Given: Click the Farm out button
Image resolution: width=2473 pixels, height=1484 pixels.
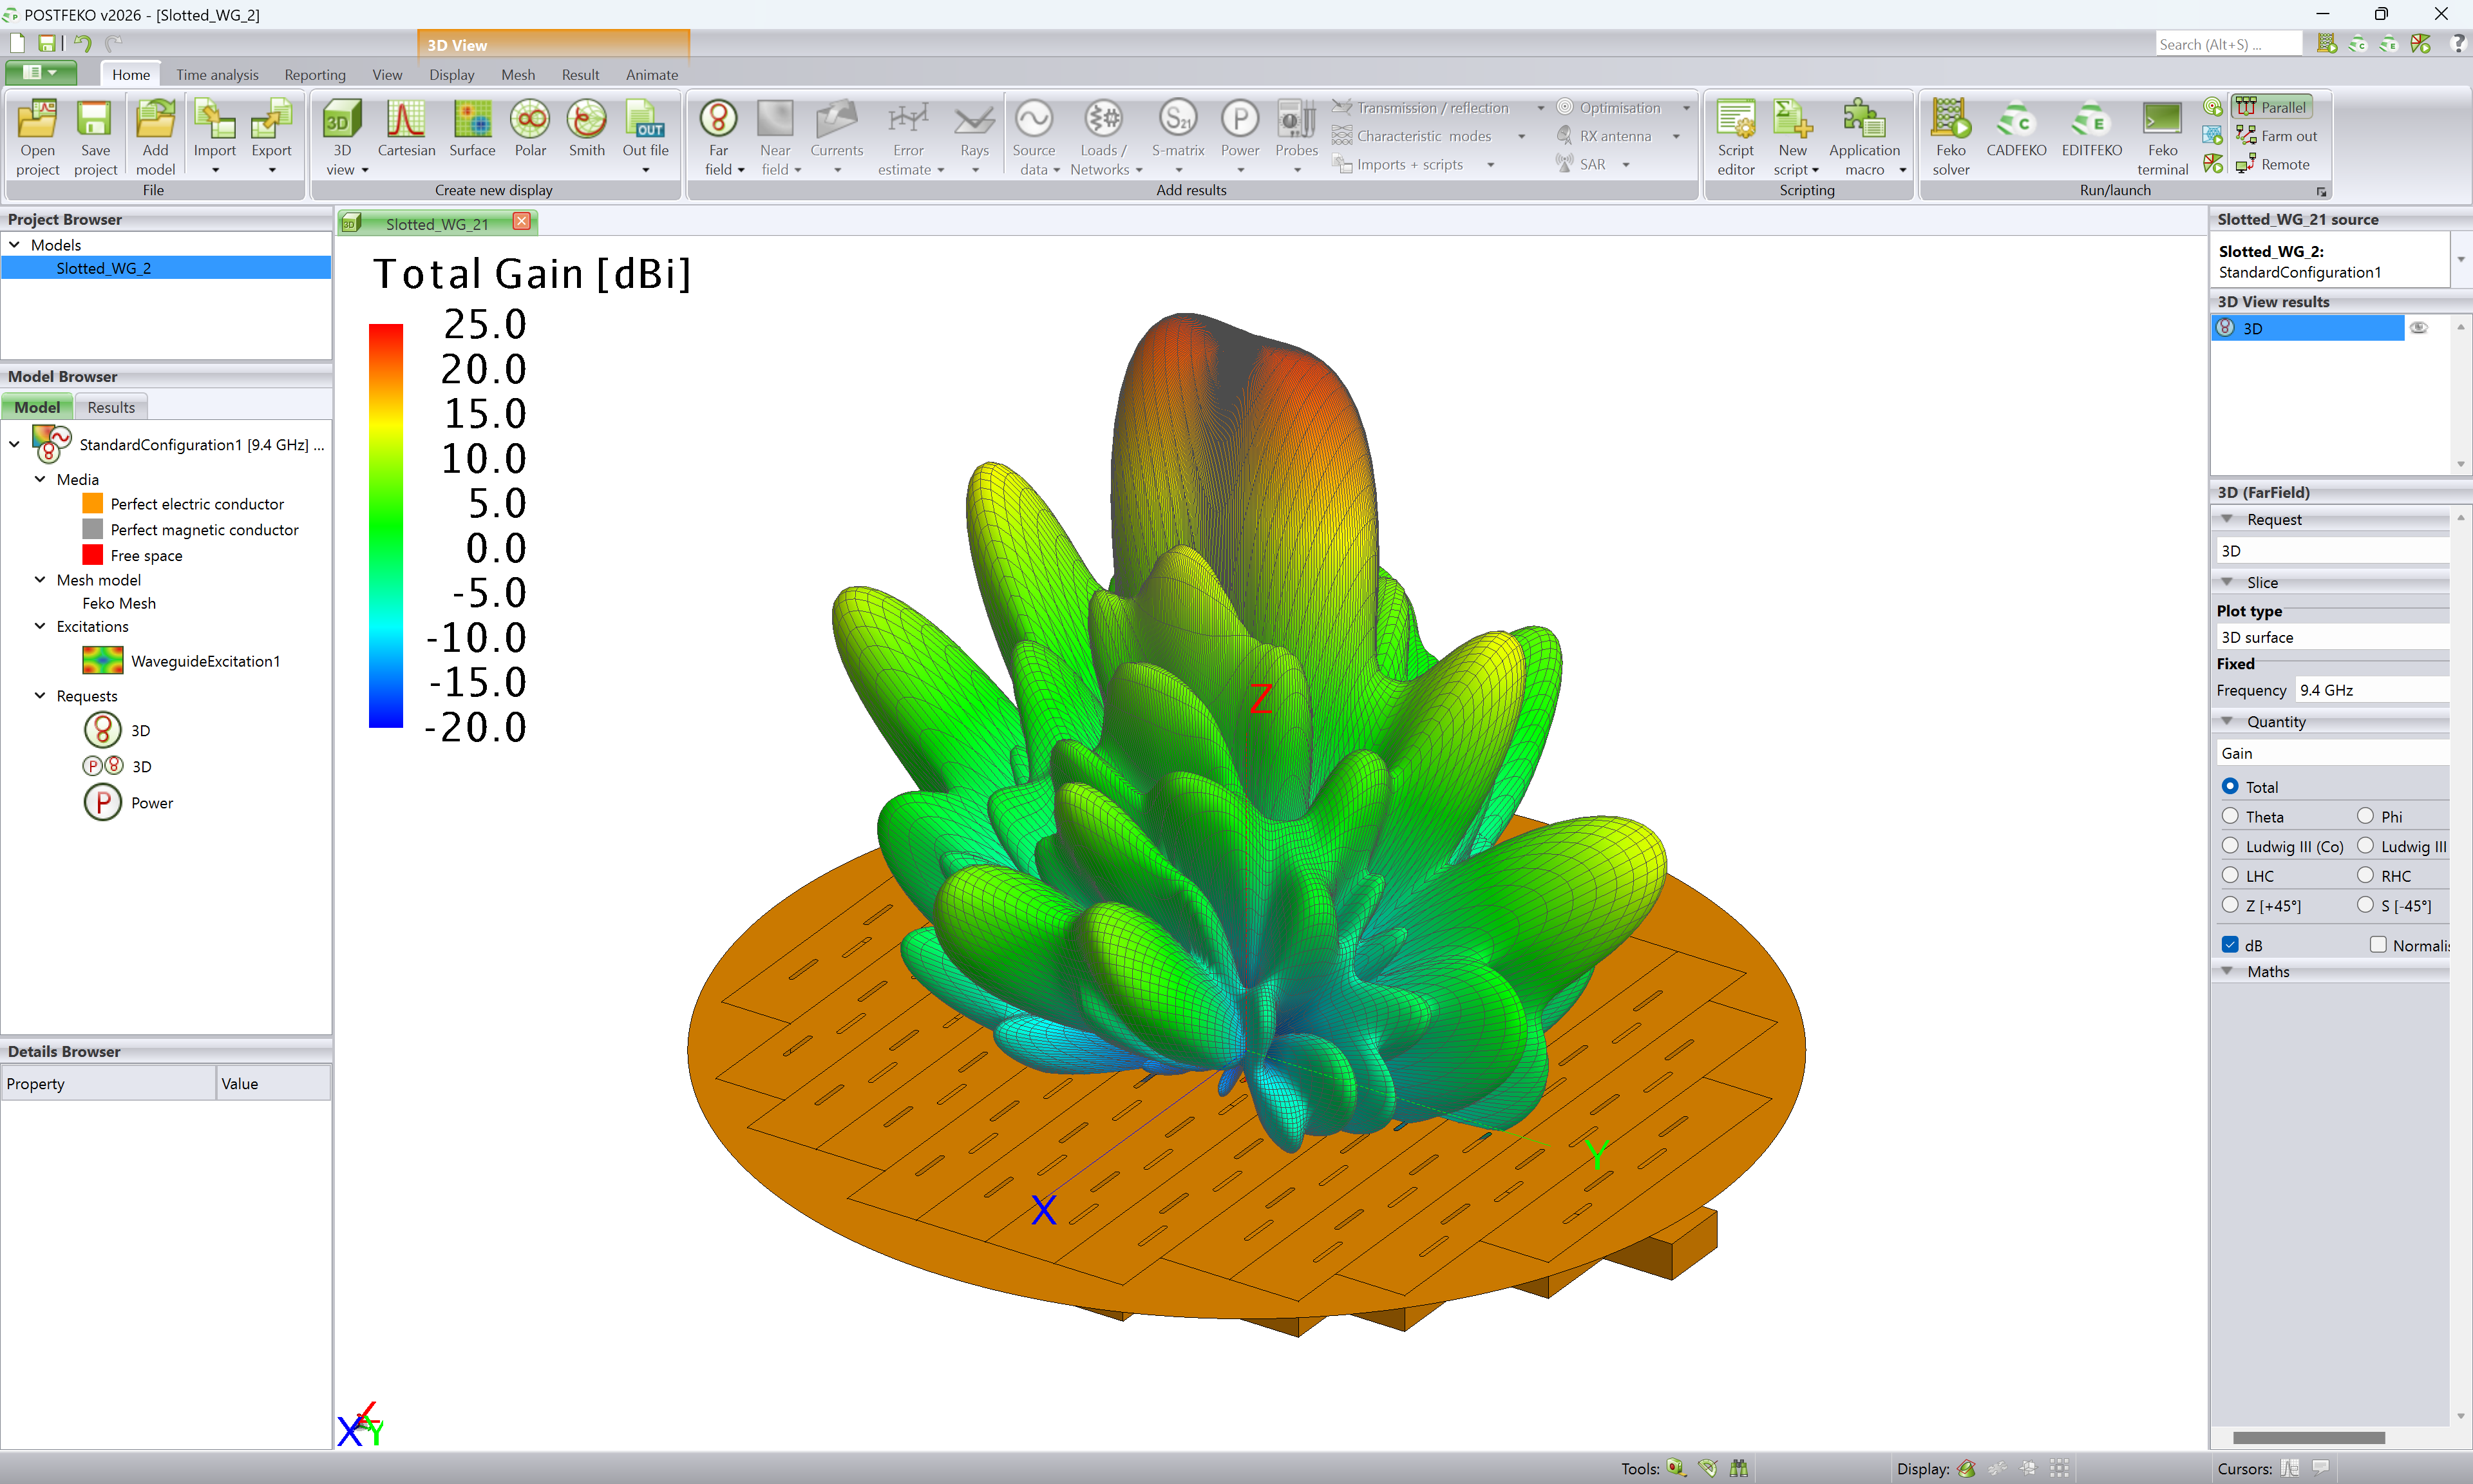Looking at the screenshot, I should (x=2276, y=135).
